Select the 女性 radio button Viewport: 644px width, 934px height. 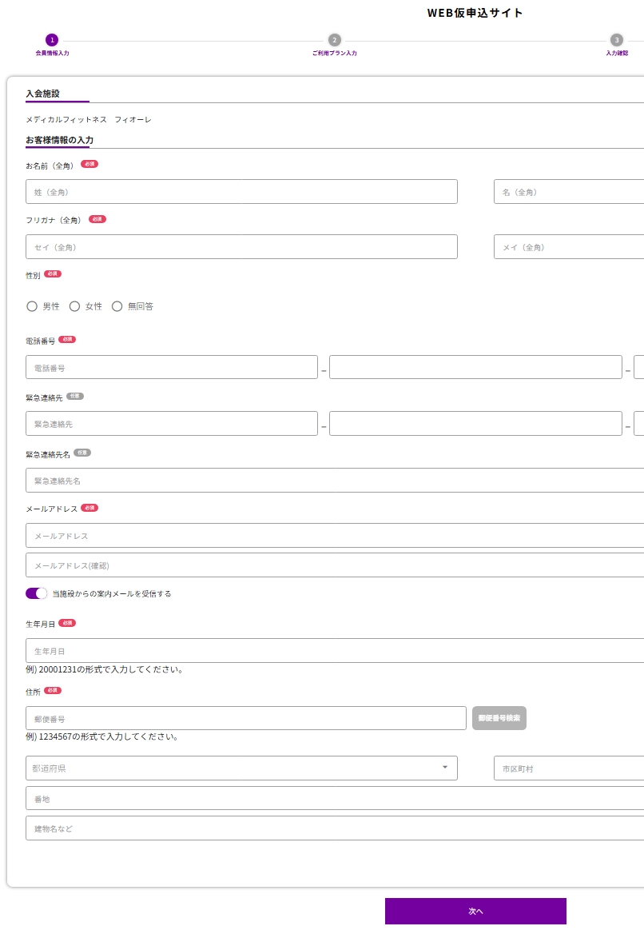pos(75,306)
